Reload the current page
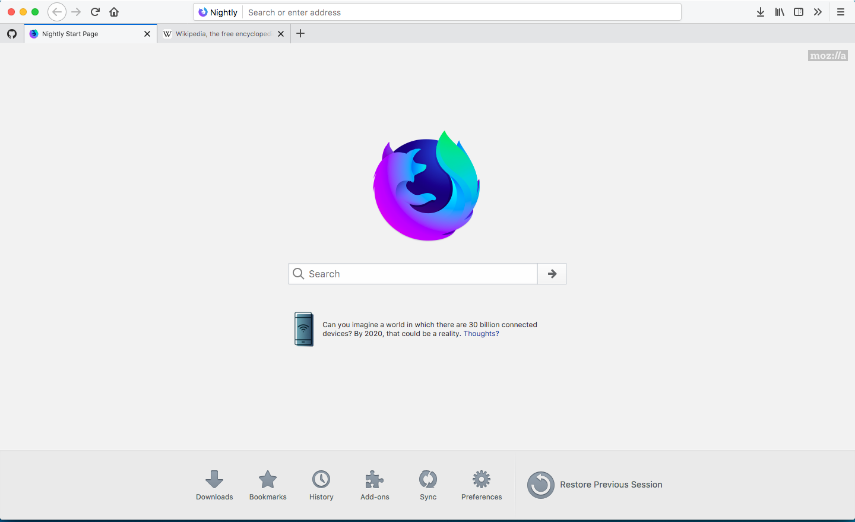This screenshot has height=522, width=855. click(x=95, y=12)
